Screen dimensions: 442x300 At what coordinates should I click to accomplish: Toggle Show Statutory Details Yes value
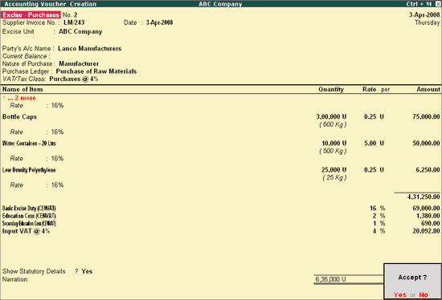pyautogui.click(x=87, y=271)
